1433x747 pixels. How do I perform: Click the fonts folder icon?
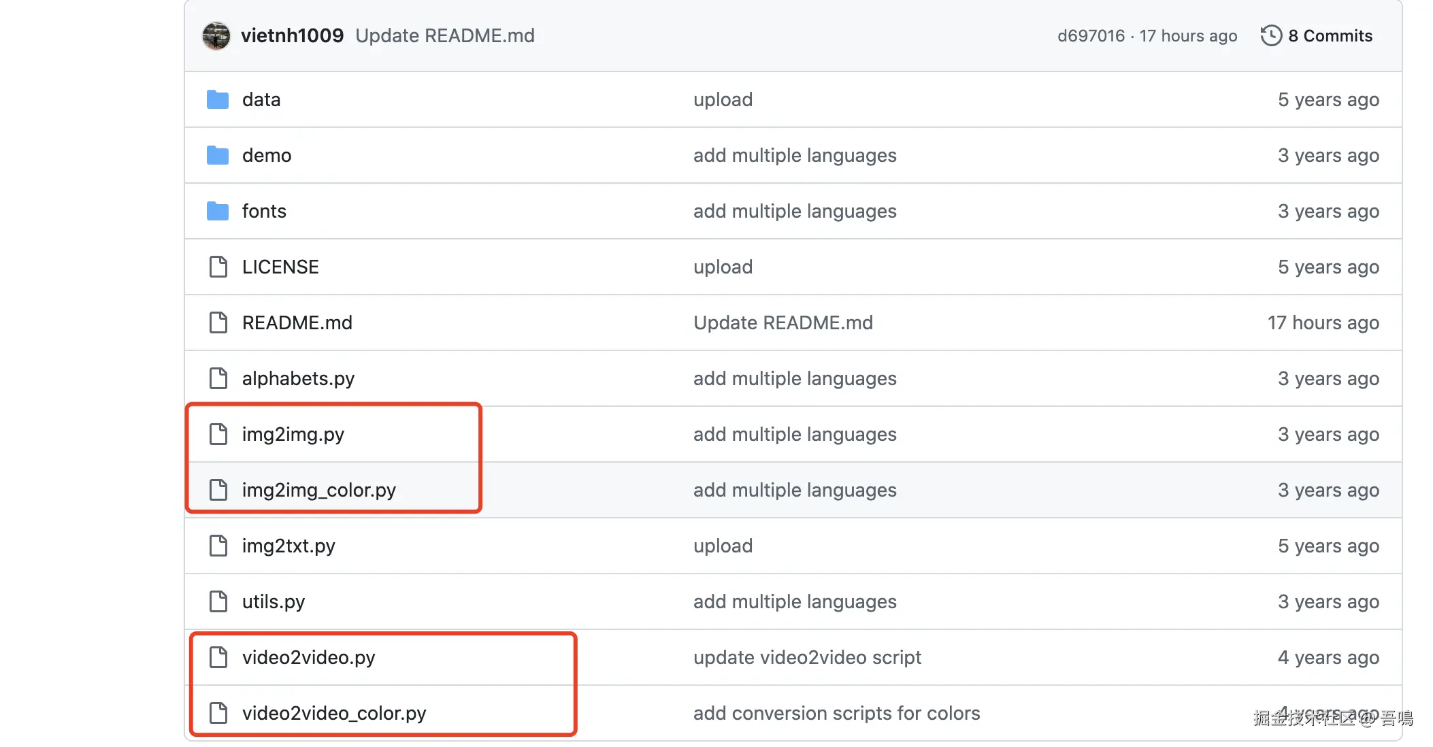tap(218, 211)
